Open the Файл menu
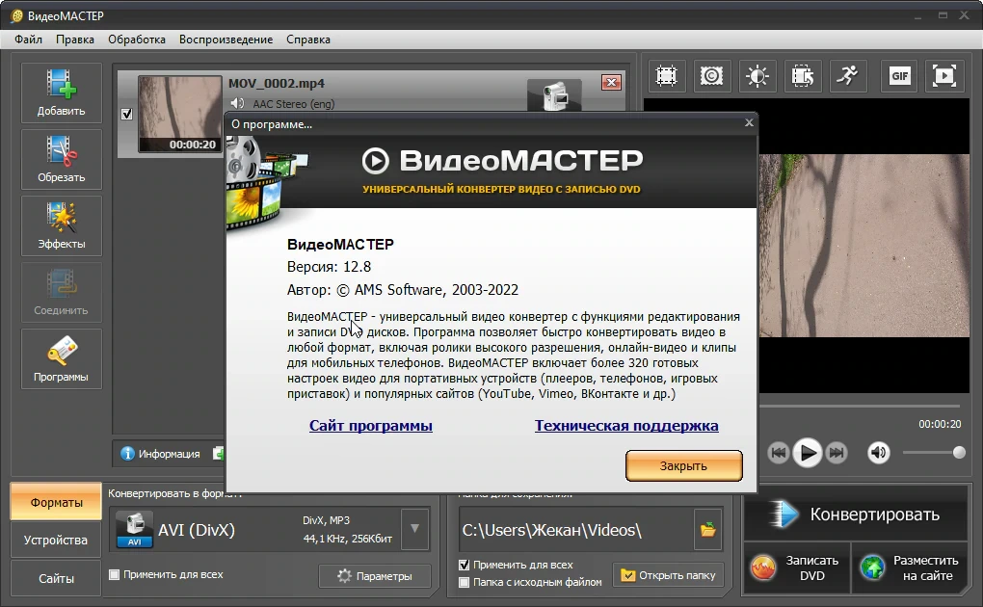 tap(28, 40)
